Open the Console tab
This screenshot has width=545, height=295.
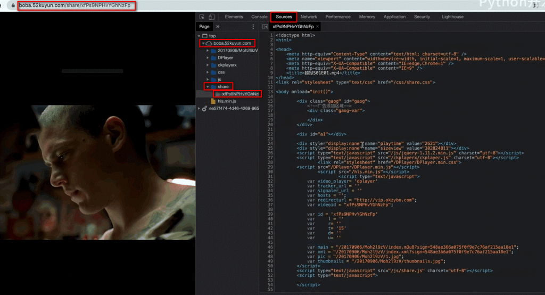(259, 17)
